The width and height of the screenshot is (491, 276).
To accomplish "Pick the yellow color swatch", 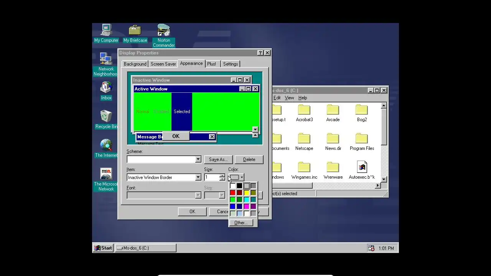I will (x=246, y=193).
